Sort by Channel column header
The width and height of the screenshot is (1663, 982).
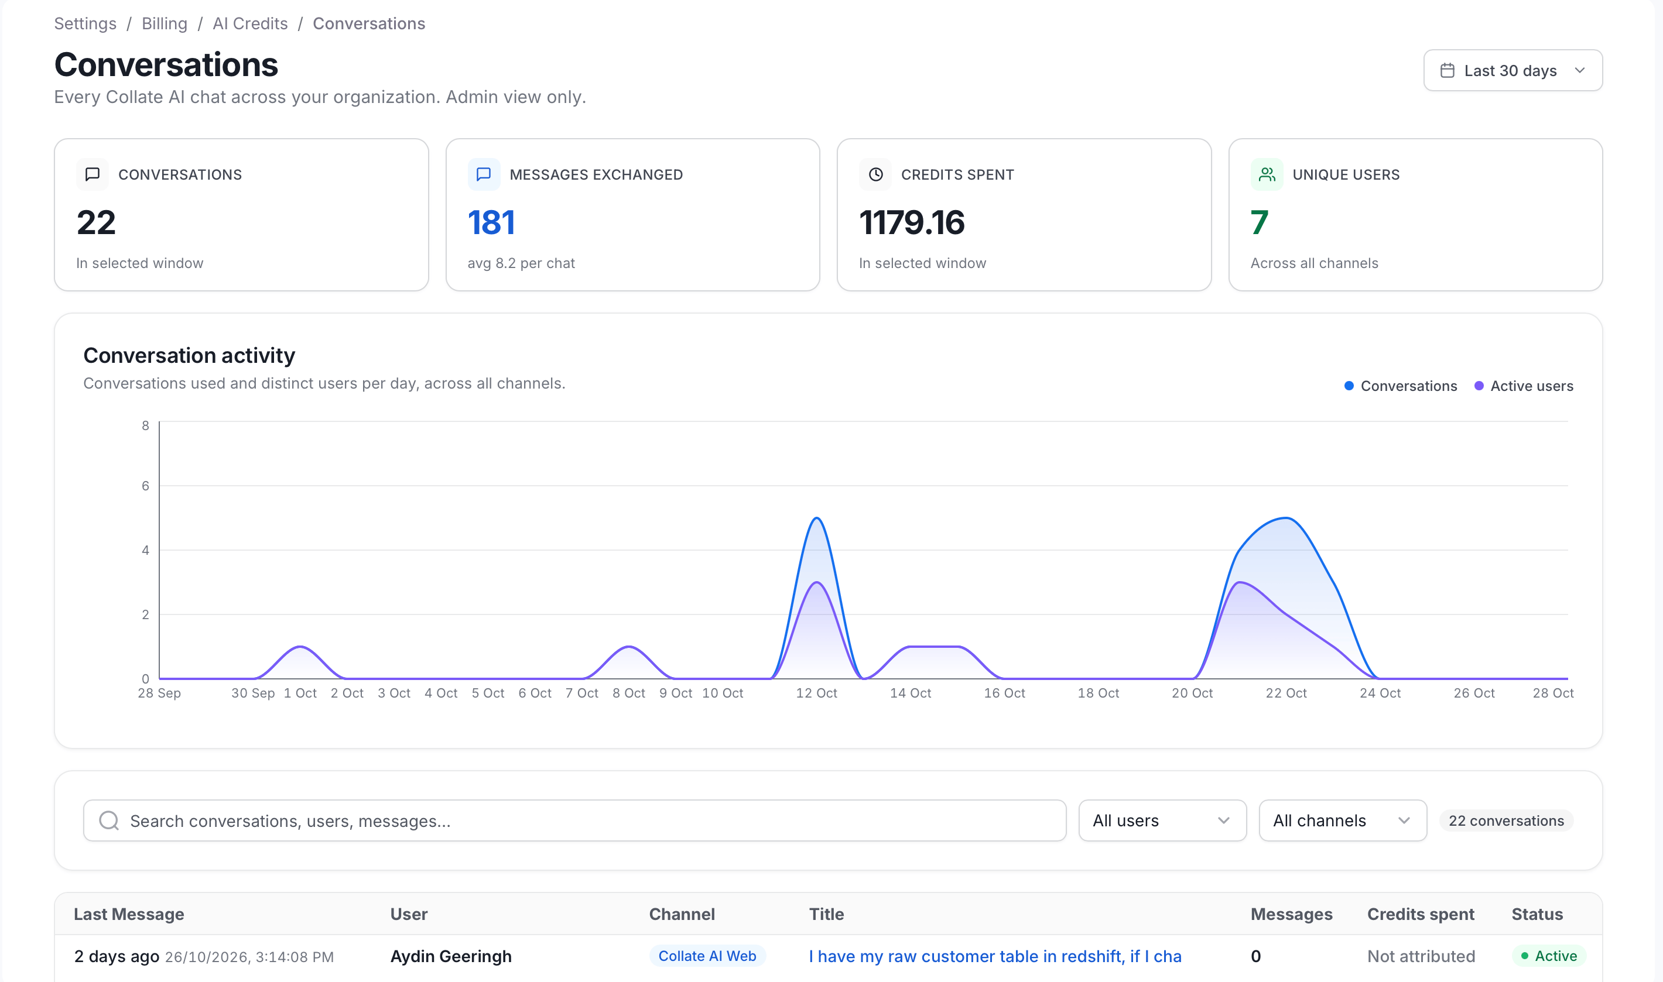click(682, 914)
